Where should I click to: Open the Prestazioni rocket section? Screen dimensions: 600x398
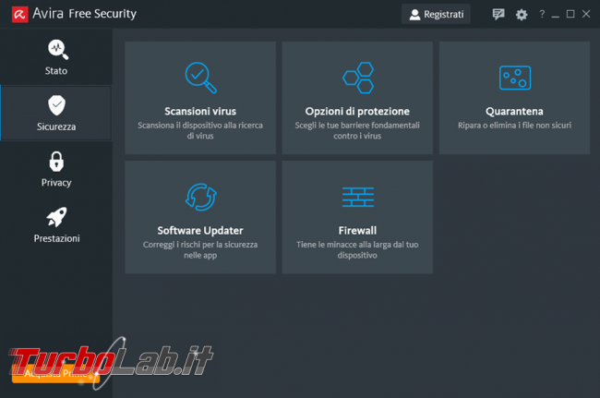[x=56, y=225]
